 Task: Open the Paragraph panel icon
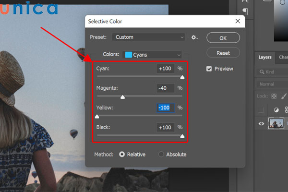(x=246, y=12)
